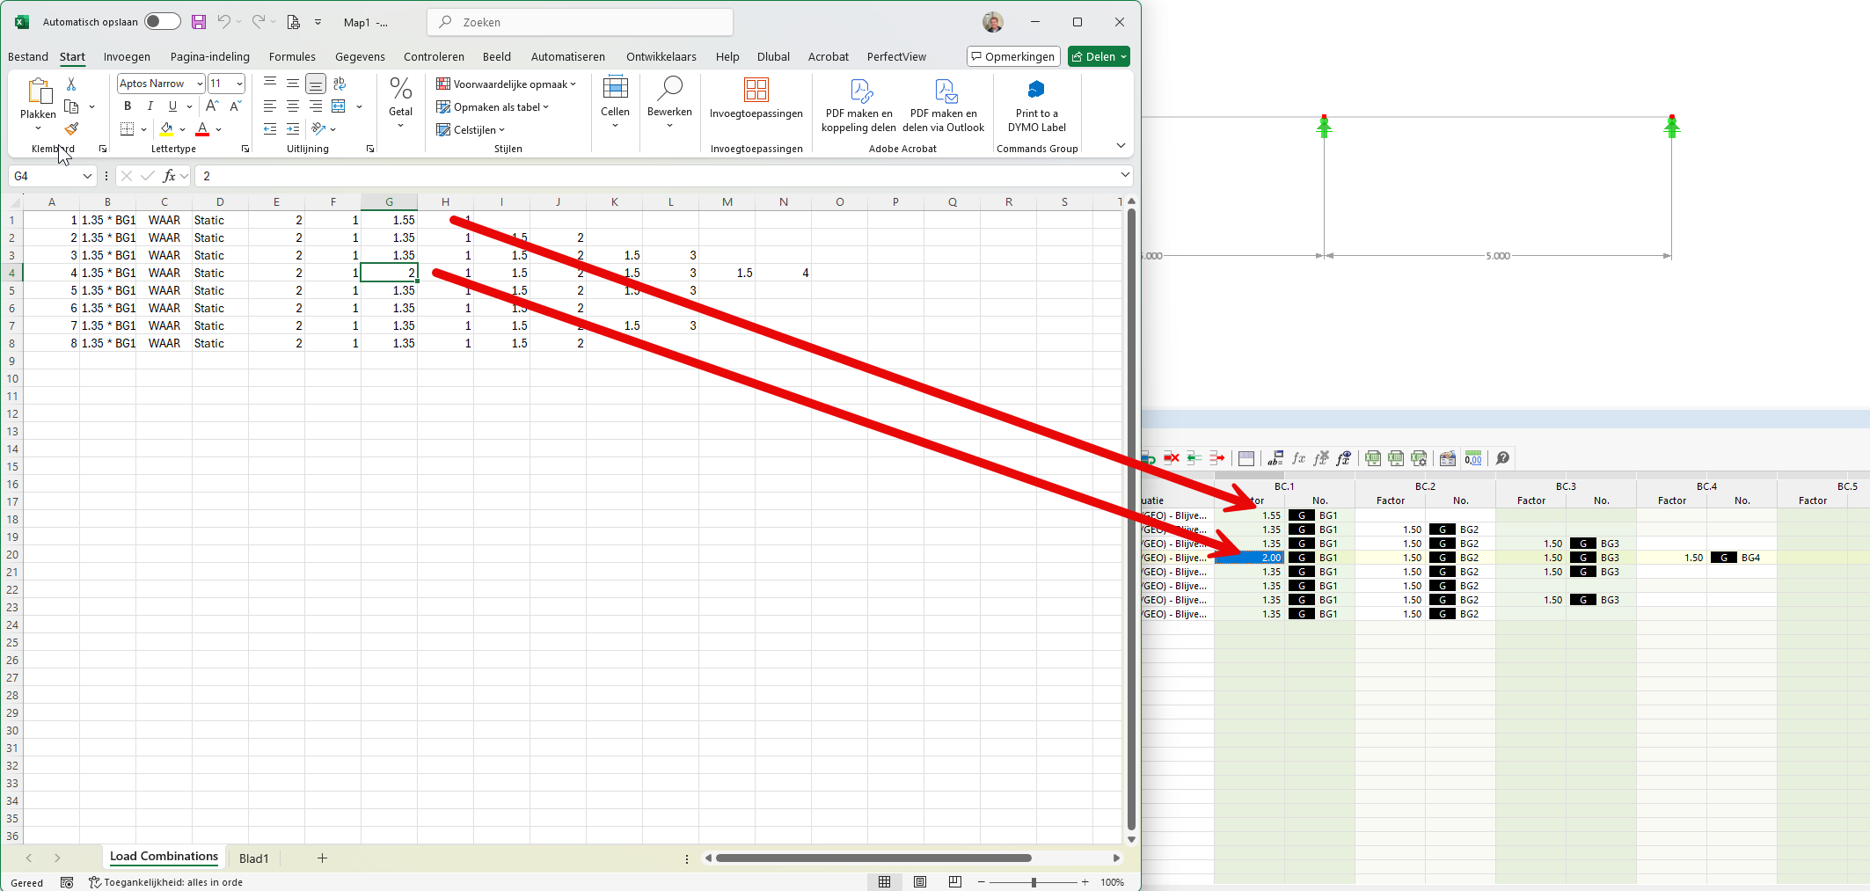Click text orientation icon
1870x891 pixels.
point(318,128)
